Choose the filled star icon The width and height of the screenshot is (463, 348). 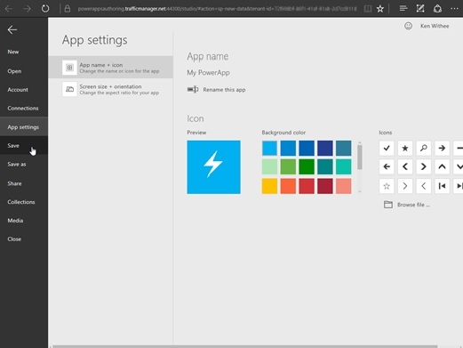pyautogui.click(x=405, y=148)
